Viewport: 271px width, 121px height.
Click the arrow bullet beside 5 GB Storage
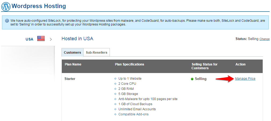pos(115,94)
